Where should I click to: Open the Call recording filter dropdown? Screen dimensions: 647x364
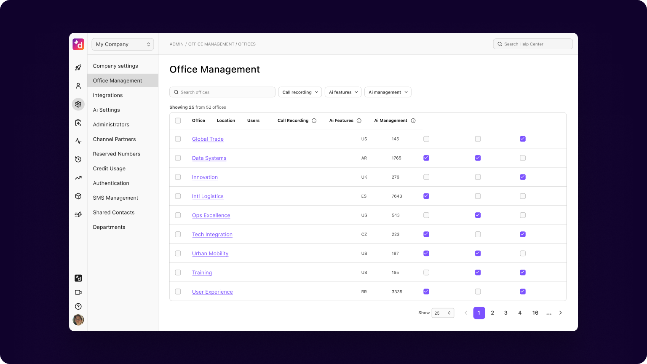pyautogui.click(x=300, y=92)
